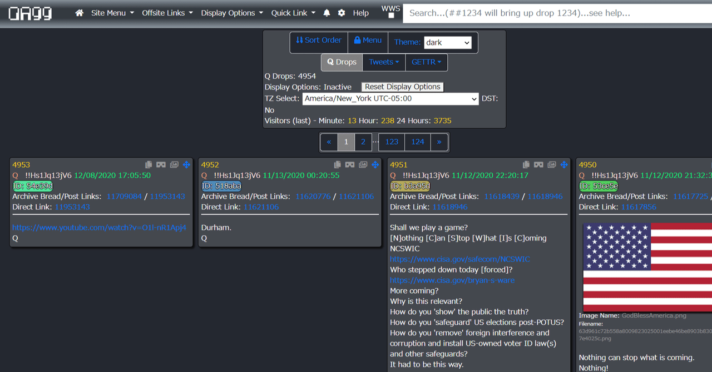Open Direct Link 11953143 in drop 4953
Viewport: 712px width, 372px height.
coord(72,207)
